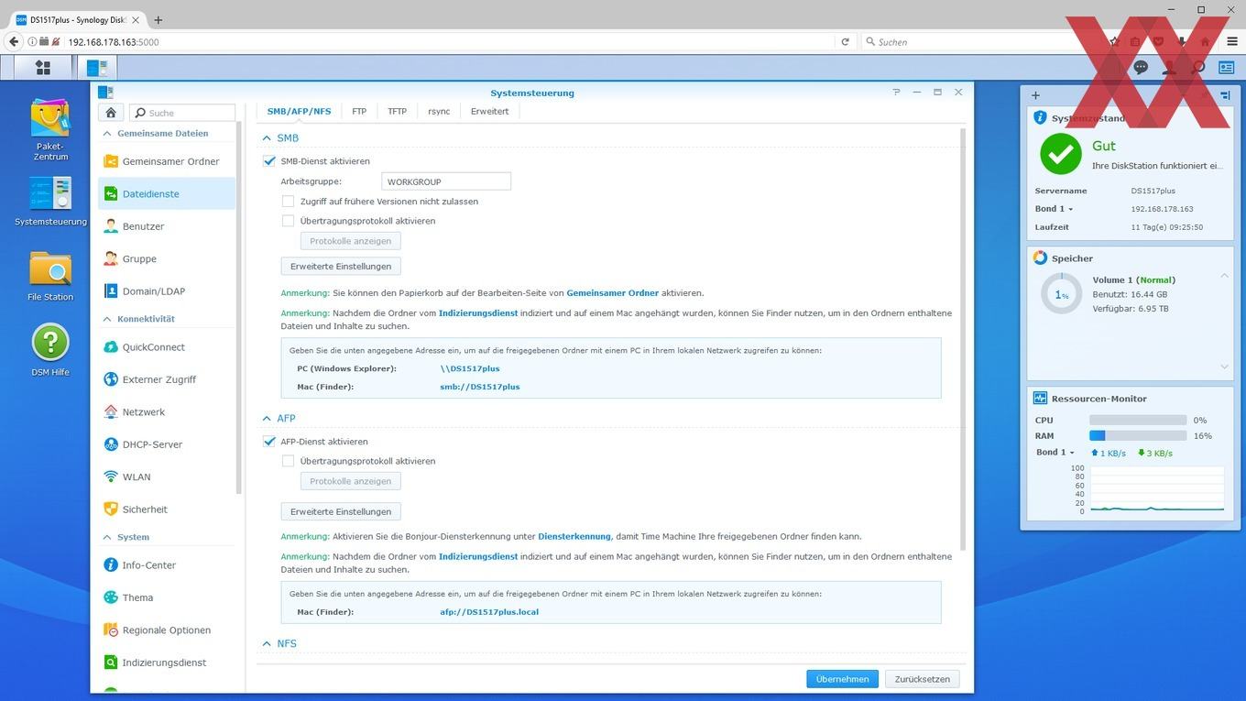This screenshot has width=1246, height=701.
Task: Click the Zurücksetzen button
Action: 923,679
